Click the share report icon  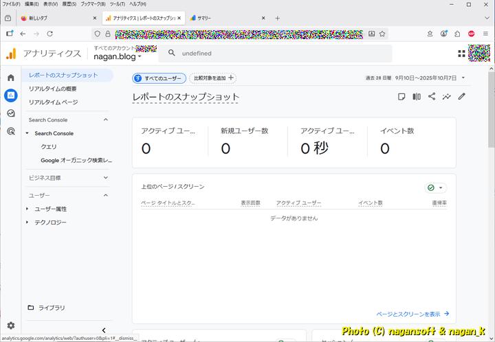pyautogui.click(x=432, y=97)
